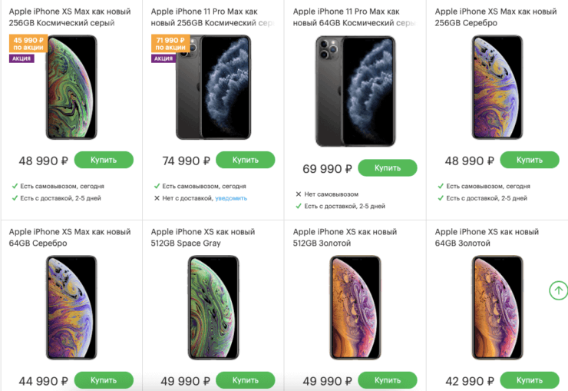Click the уведомить link for delivery notification
568x391 pixels.
coord(231,198)
